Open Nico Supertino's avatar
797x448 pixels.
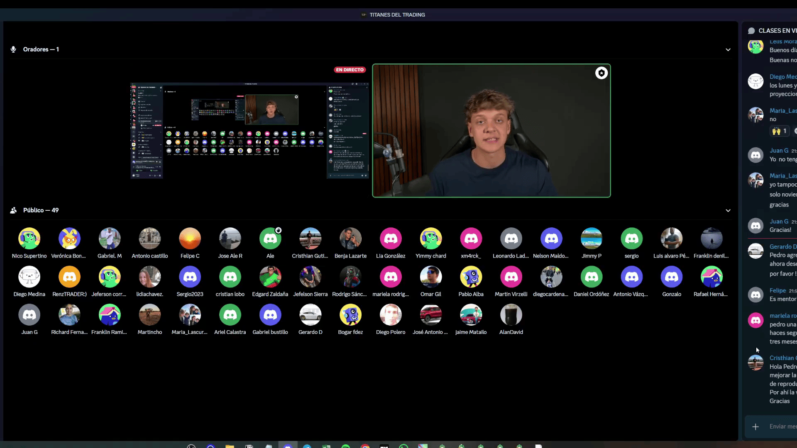click(29, 239)
